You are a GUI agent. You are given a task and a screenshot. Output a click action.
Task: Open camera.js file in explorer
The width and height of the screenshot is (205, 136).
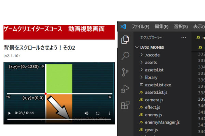(151, 100)
